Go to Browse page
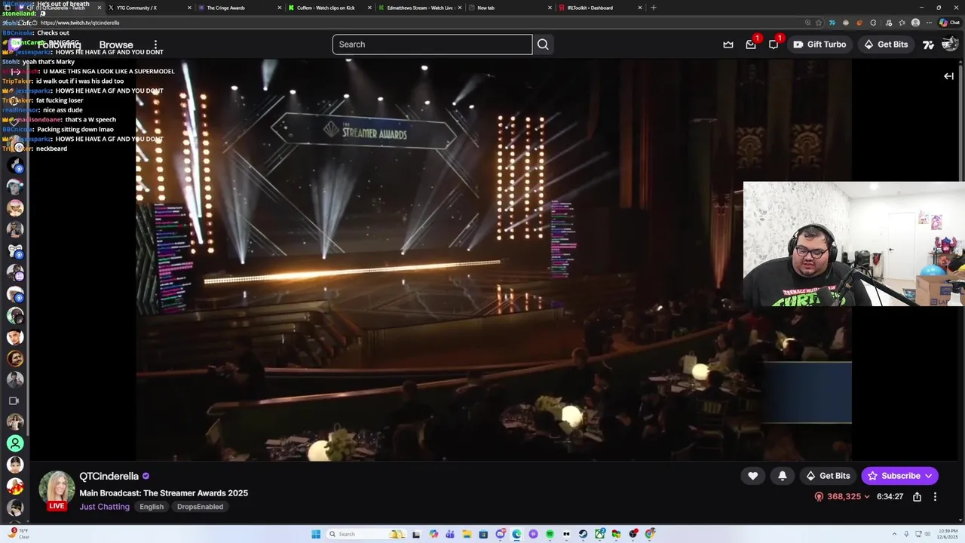 116,44
